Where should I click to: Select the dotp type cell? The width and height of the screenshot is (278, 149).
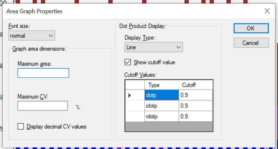(x=162, y=95)
